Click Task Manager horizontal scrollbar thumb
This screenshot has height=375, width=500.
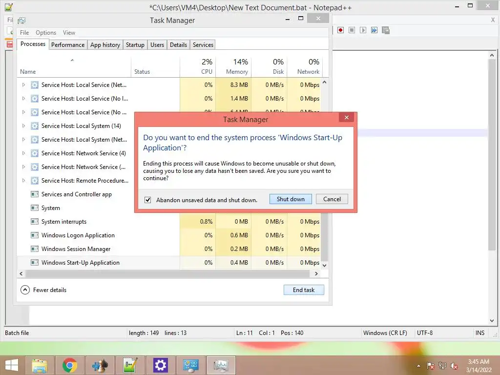(x=167, y=273)
